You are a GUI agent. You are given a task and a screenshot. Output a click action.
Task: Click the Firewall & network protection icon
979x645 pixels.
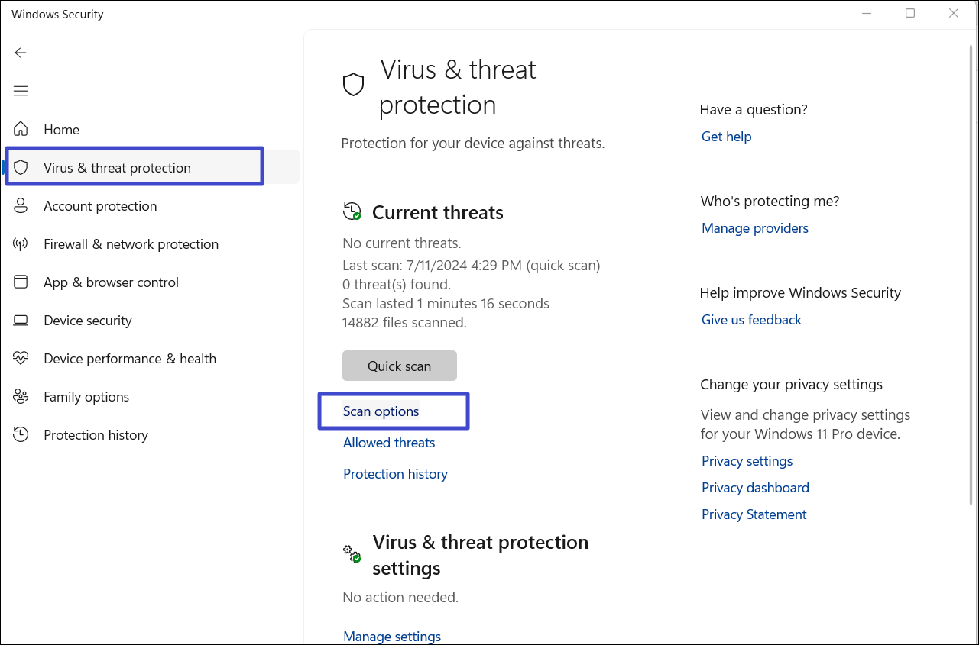point(21,244)
